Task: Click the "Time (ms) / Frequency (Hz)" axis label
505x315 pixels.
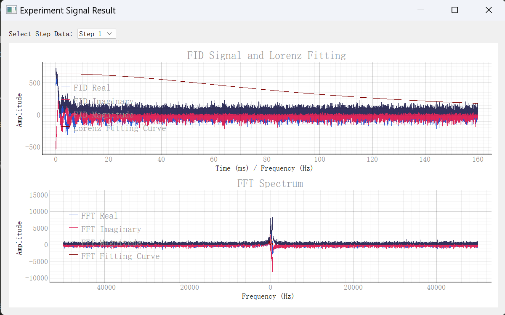Action: coord(264,168)
